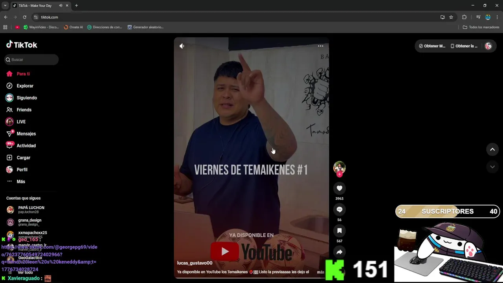Open YouTube bookmark icon
This screenshot has width=503, height=283.
coord(17,27)
